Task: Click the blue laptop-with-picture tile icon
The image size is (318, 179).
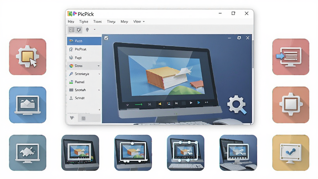Action: coord(28,105)
